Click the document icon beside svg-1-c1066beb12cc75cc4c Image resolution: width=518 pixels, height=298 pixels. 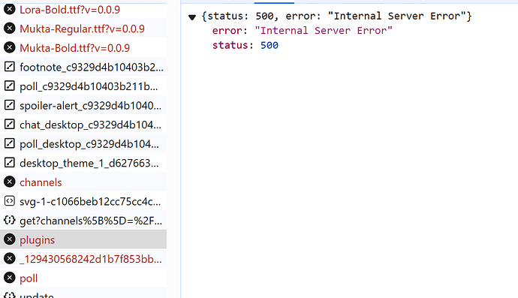point(10,201)
